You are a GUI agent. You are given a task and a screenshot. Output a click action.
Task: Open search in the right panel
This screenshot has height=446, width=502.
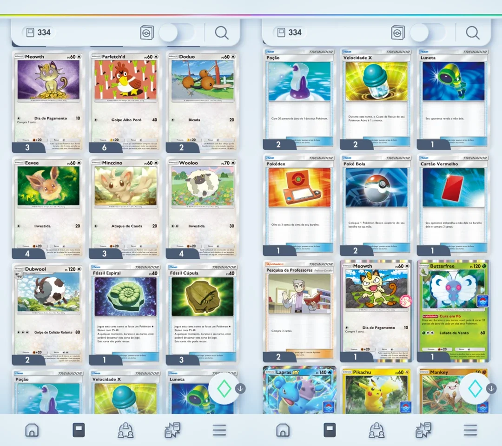[473, 33]
